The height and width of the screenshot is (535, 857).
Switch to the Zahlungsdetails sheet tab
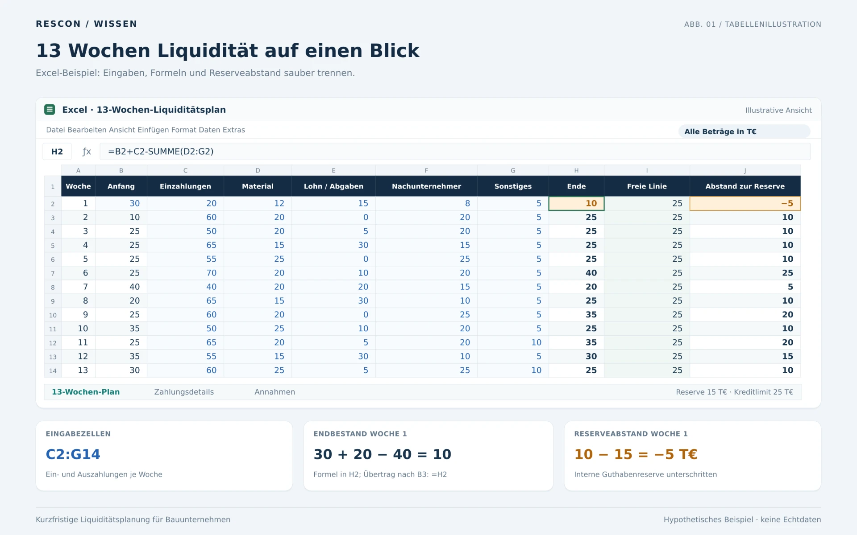point(184,392)
